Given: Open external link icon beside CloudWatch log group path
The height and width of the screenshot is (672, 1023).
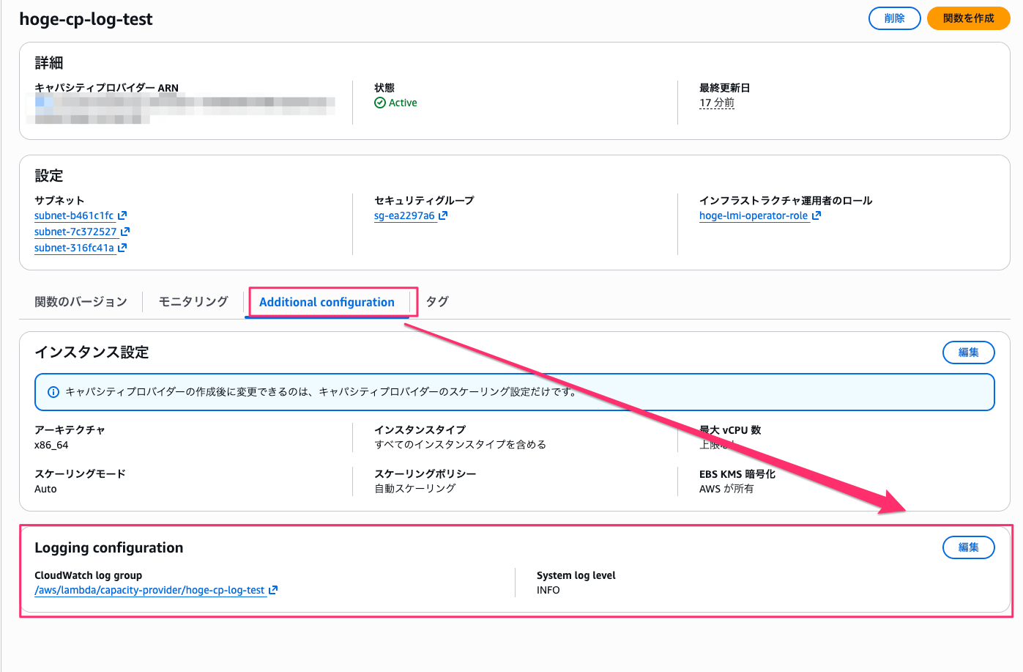Looking at the screenshot, I should point(273,590).
